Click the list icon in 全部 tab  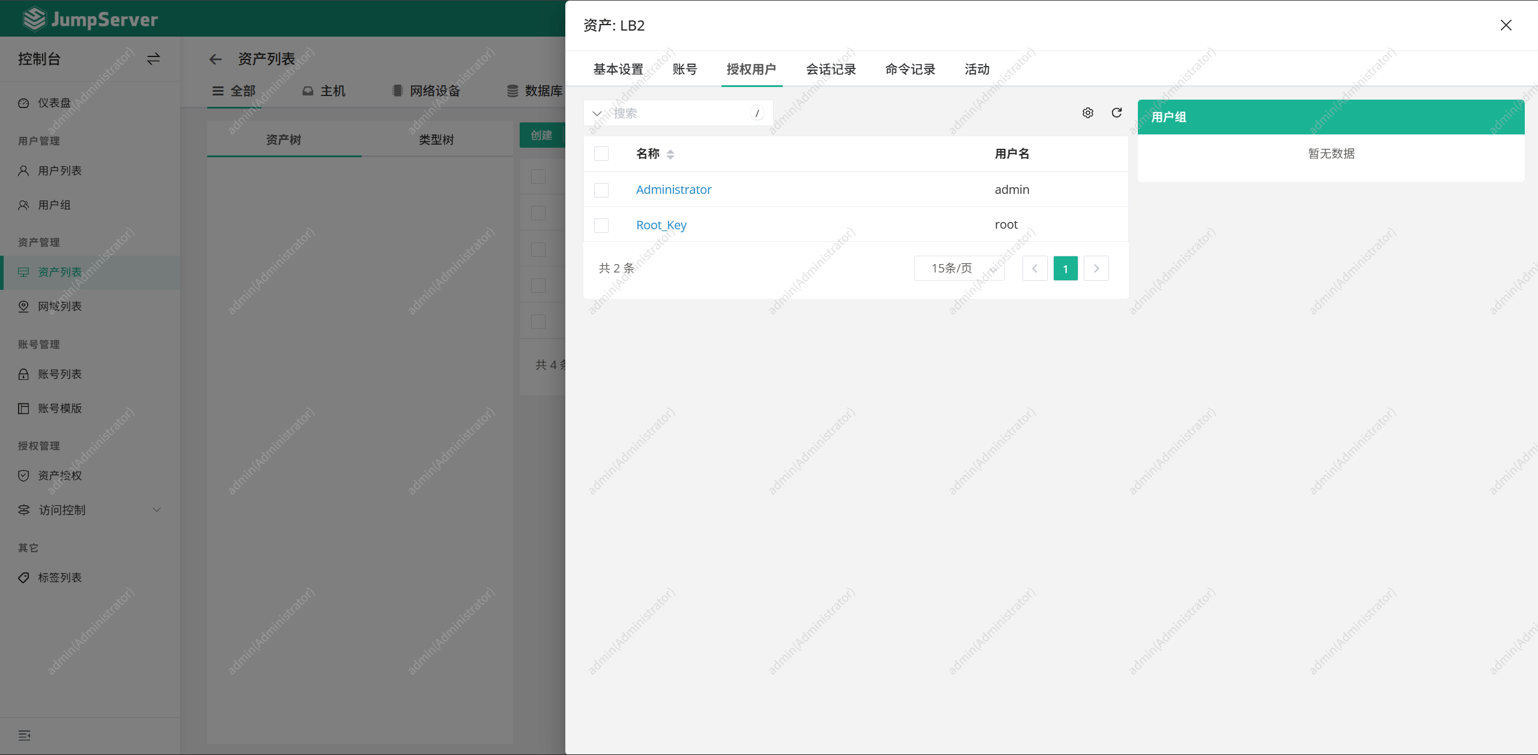point(218,91)
